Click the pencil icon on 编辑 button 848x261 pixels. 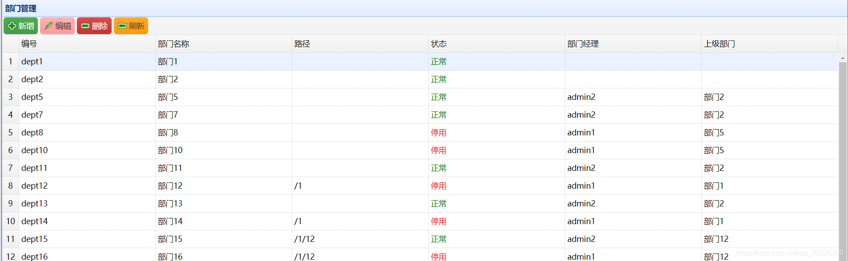pos(48,26)
